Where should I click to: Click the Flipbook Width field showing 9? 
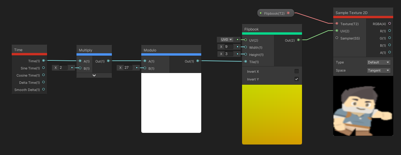click(229, 47)
